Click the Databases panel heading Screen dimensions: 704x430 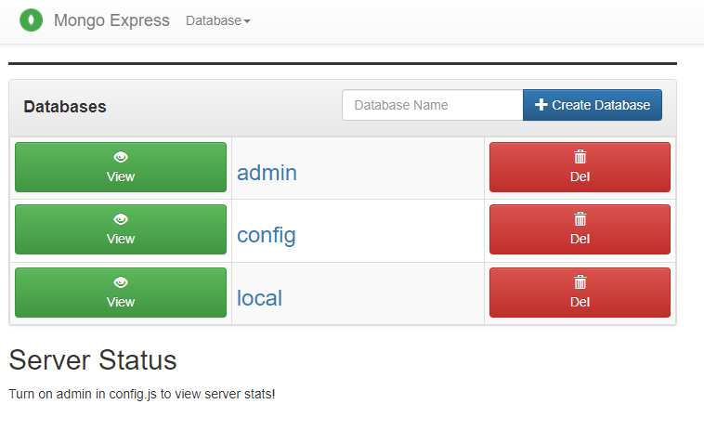coord(65,107)
